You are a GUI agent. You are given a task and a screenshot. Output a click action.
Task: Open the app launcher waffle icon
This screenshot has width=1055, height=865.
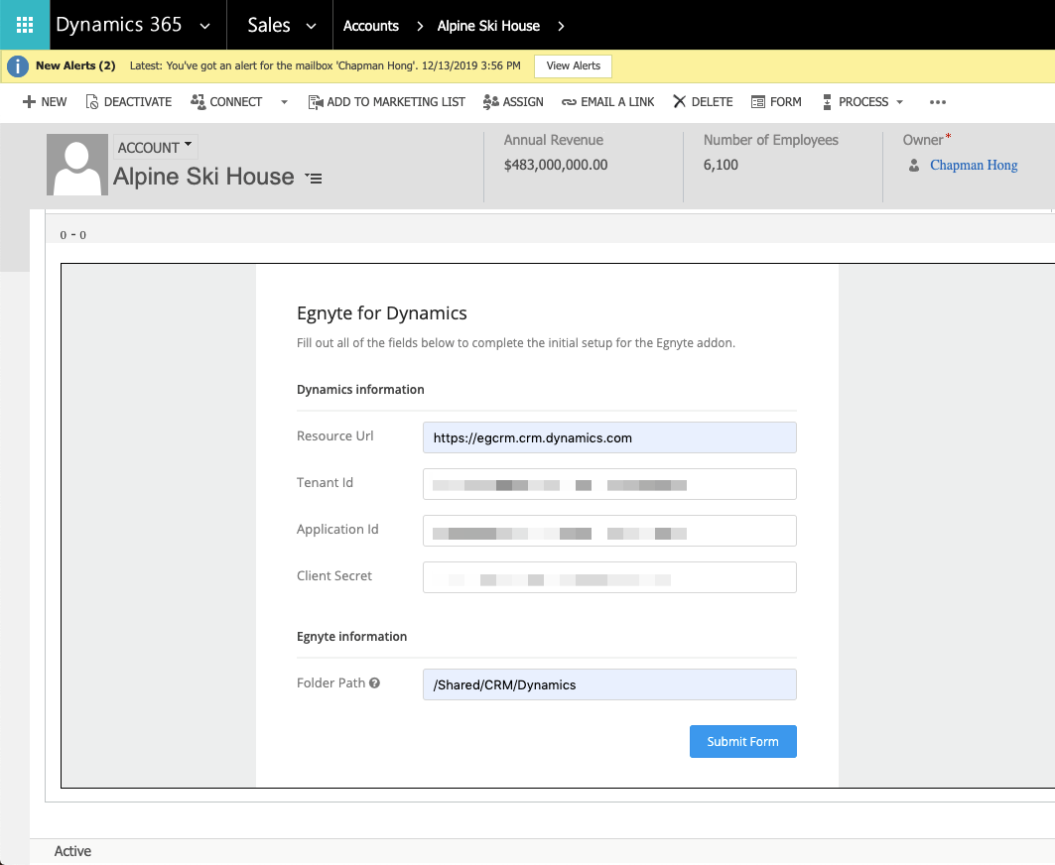point(25,25)
